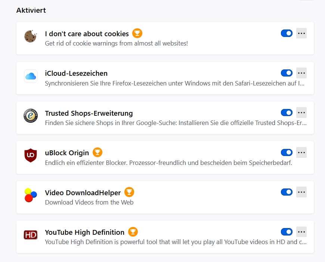Click the YouTube High Definition HD icon
The image size is (325, 262).
(x=30, y=235)
